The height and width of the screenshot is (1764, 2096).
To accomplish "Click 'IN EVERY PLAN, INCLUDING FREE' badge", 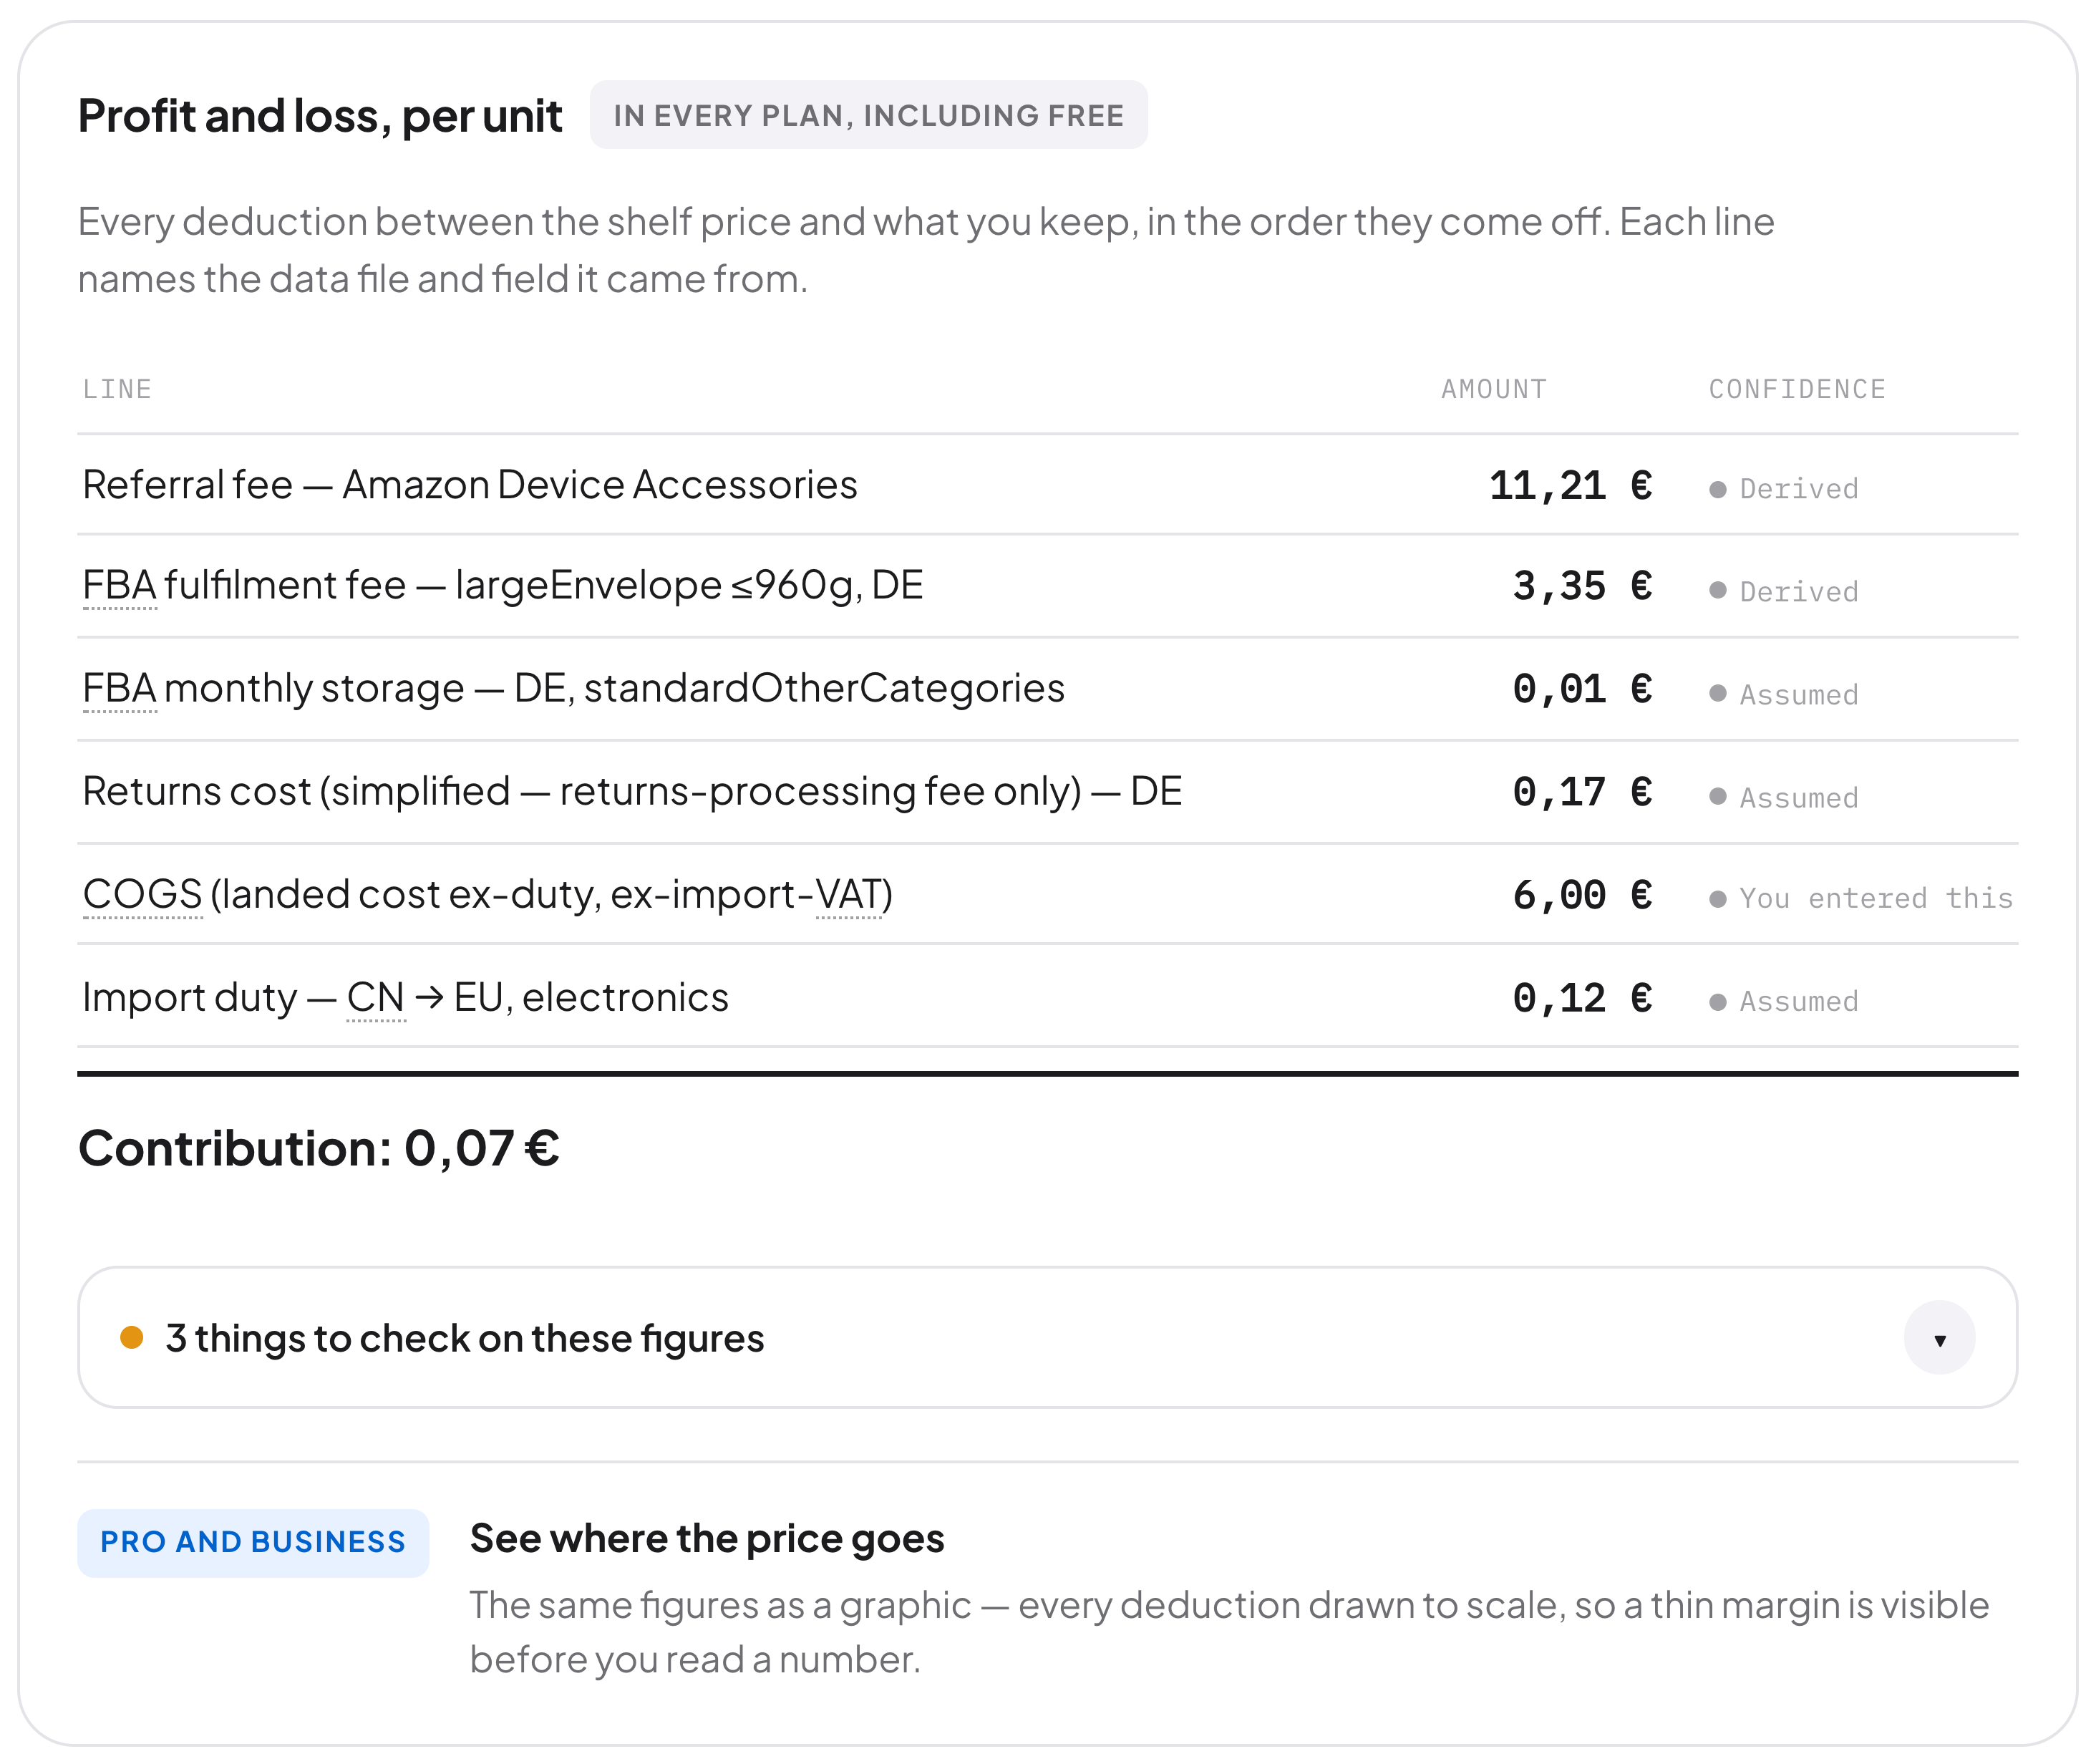I will [868, 115].
